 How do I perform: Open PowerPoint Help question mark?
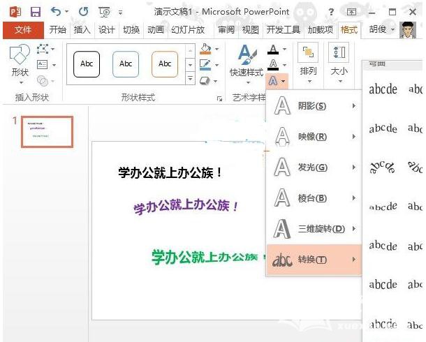click(331, 12)
